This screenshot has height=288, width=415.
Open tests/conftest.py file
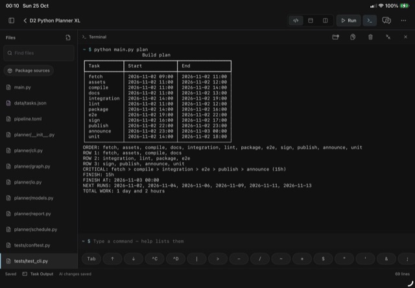coord(39,245)
